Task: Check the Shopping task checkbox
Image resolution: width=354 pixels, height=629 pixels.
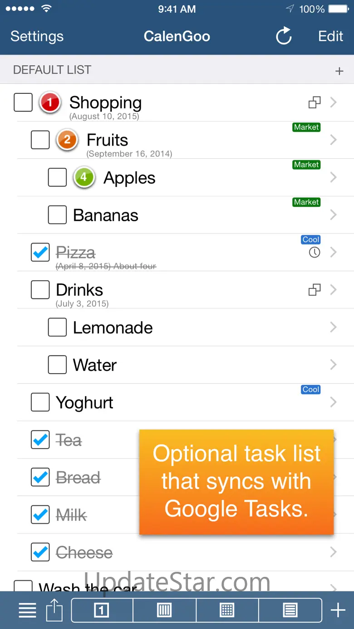Action: (23, 102)
